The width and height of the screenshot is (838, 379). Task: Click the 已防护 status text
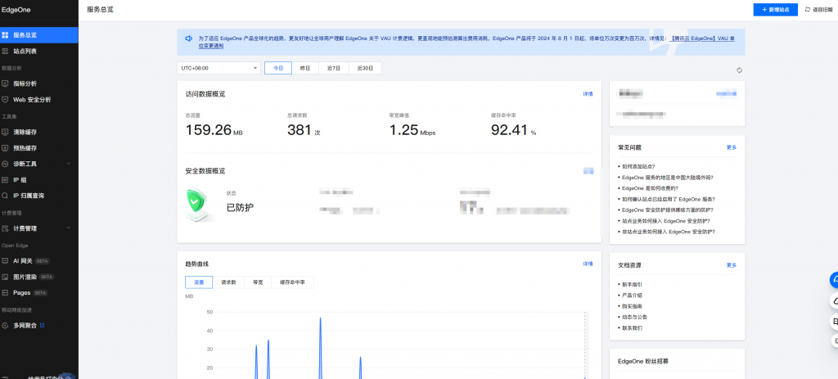tap(240, 207)
